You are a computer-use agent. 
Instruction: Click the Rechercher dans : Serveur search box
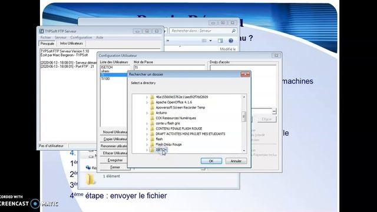point(203,31)
